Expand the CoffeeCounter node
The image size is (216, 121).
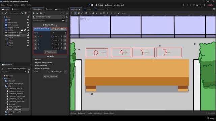(x=4, y=25)
